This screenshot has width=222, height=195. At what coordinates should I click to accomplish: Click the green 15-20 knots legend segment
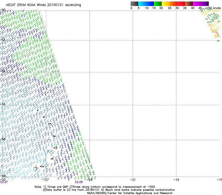tap(158, 4)
